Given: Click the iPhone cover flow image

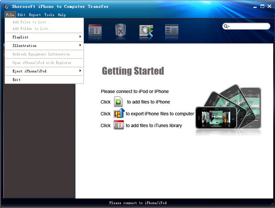Looking at the screenshot, I should coord(228,109).
